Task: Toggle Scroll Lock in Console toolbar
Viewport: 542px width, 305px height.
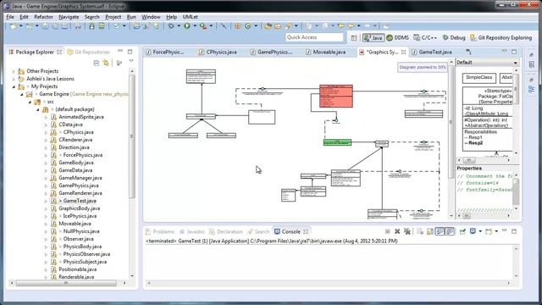Action: [x=430, y=231]
